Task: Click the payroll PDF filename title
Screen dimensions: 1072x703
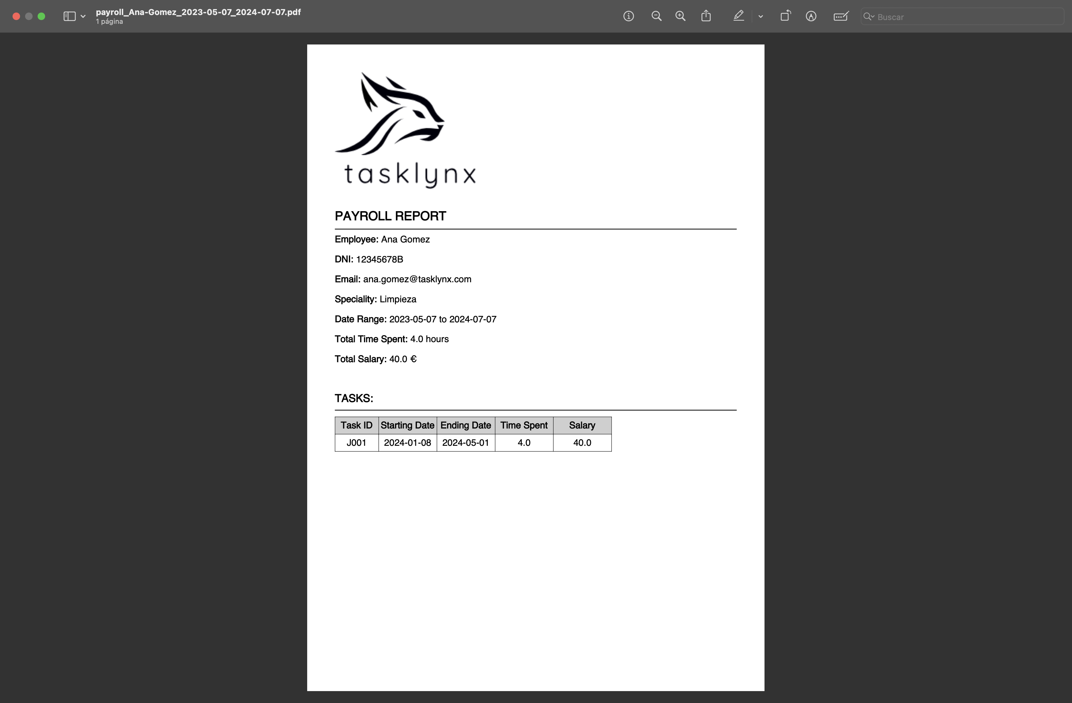Action: [x=198, y=12]
